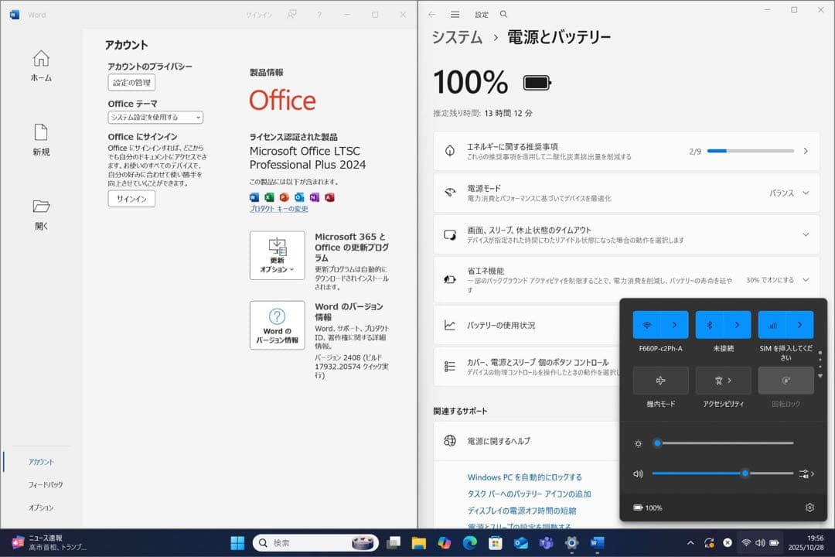Open Excel from the included products icons

(x=269, y=197)
